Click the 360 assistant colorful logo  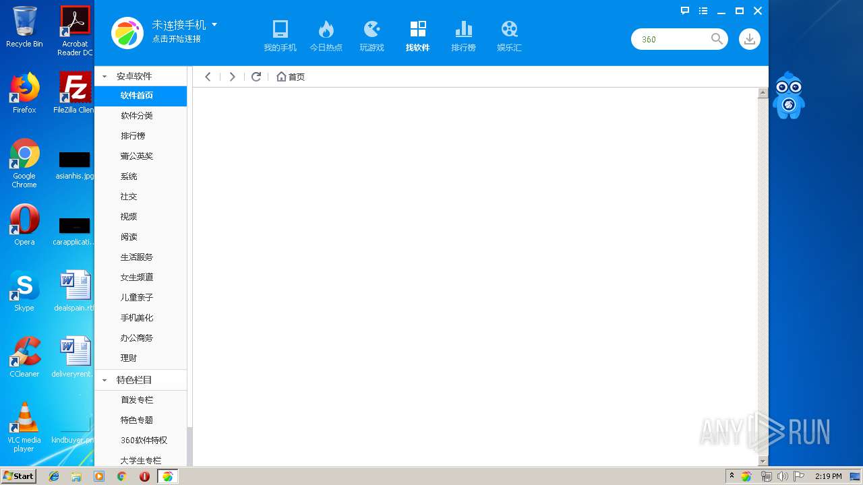(x=127, y=33)
